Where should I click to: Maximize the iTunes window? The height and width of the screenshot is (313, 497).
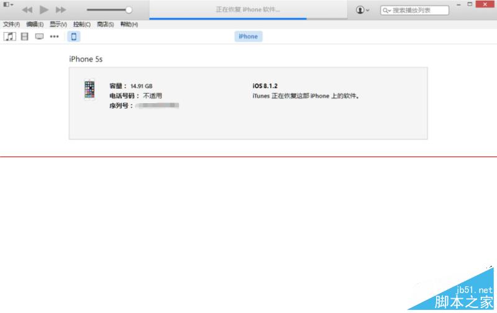470,4
